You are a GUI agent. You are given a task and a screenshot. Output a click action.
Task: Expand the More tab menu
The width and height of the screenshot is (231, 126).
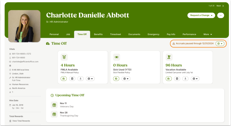(208, 34)
